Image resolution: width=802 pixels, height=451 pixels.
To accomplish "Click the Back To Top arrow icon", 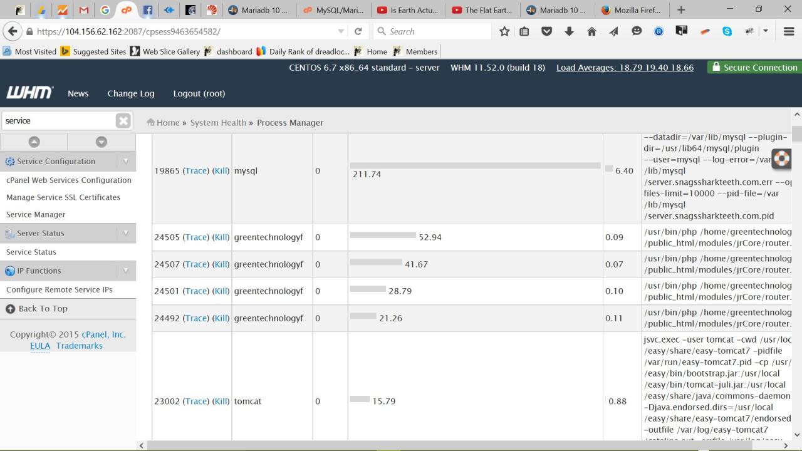I will point(10,309).
